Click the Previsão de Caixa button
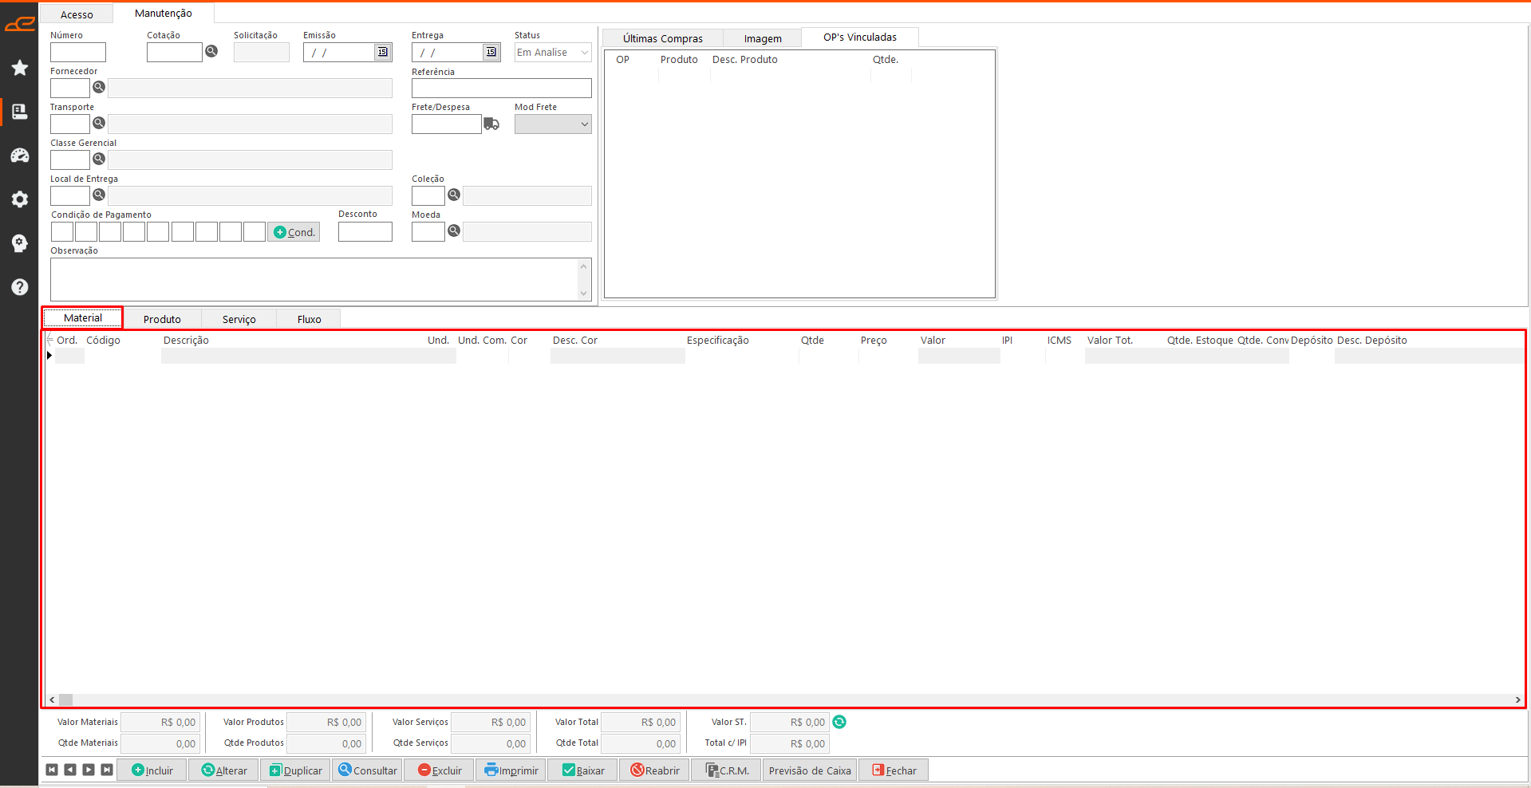The image size is (1531, 788). coord(809,770)
